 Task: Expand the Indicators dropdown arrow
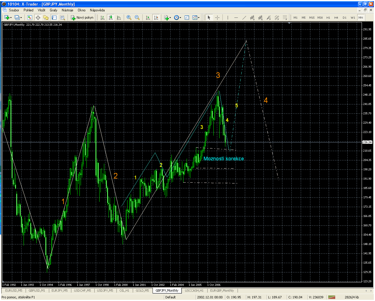pos(170,17)
